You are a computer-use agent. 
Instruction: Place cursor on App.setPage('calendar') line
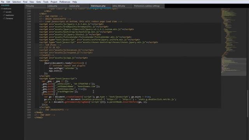(x=63, y=68)
